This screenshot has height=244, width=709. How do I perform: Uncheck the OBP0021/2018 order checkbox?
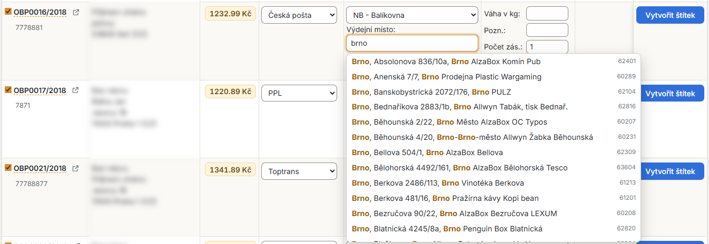8,168
